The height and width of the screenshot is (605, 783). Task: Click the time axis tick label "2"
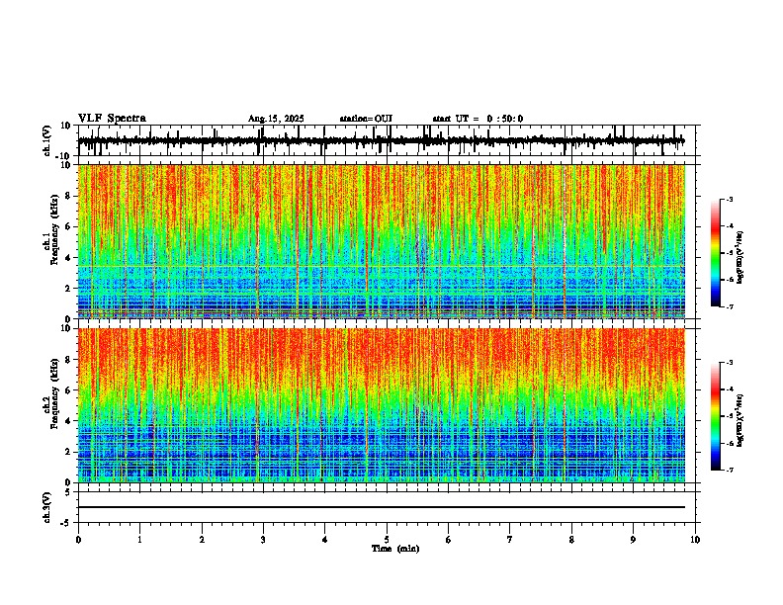tap(202, 540)
